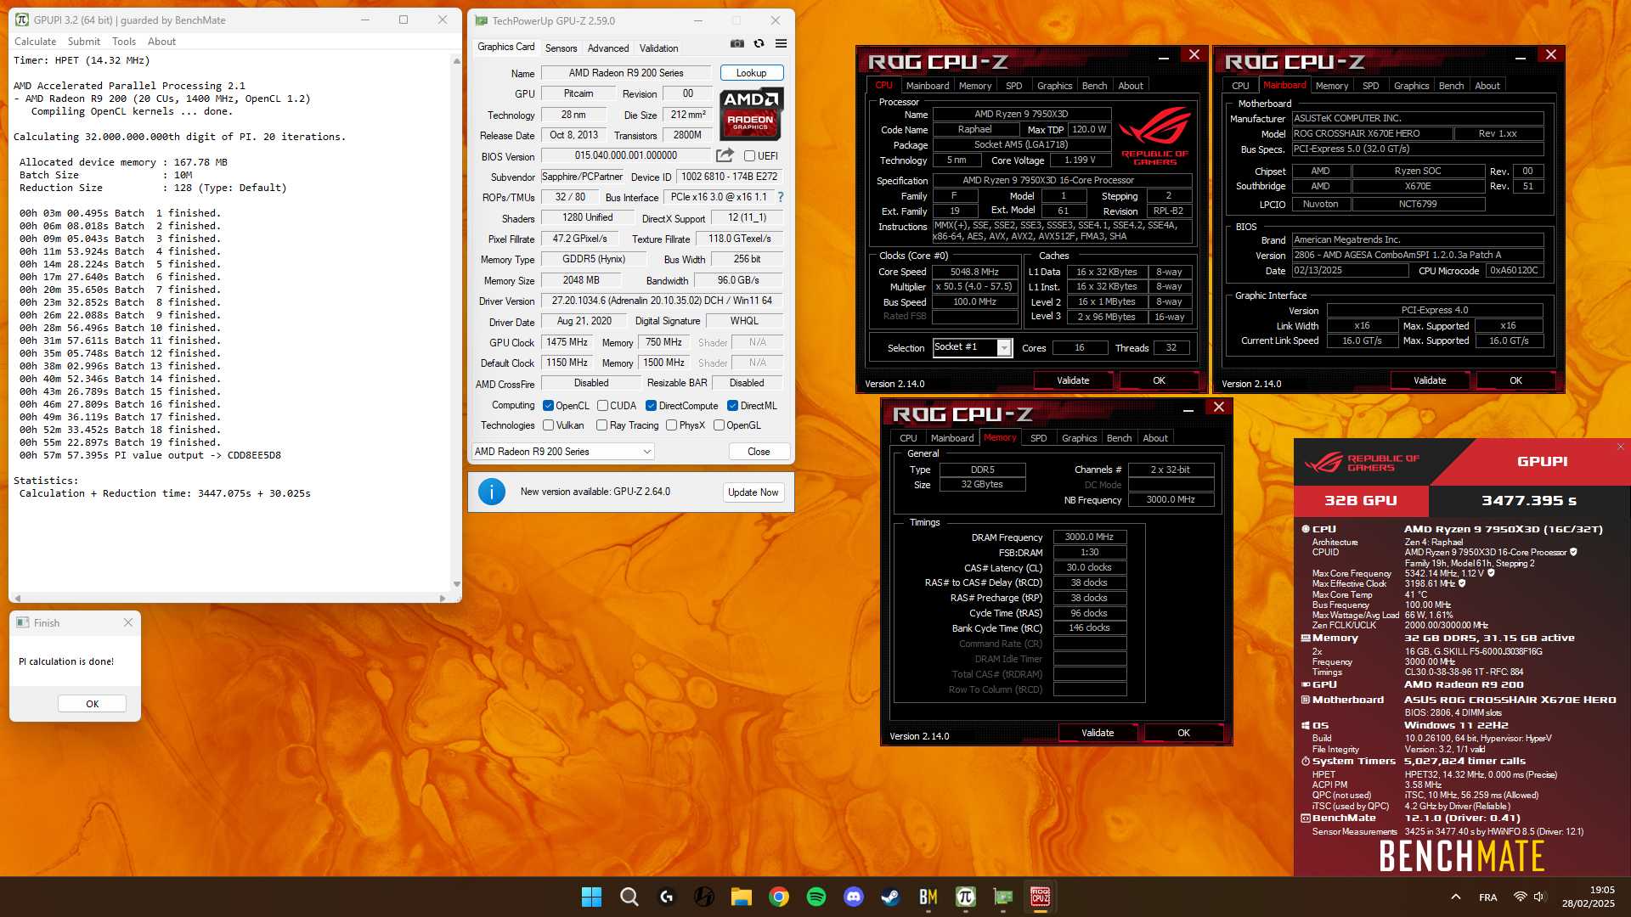
Task: Open the AMD Radeon R9 200 Series GPU dropdown
Action: pyautogui.click(x=563, y=452)
